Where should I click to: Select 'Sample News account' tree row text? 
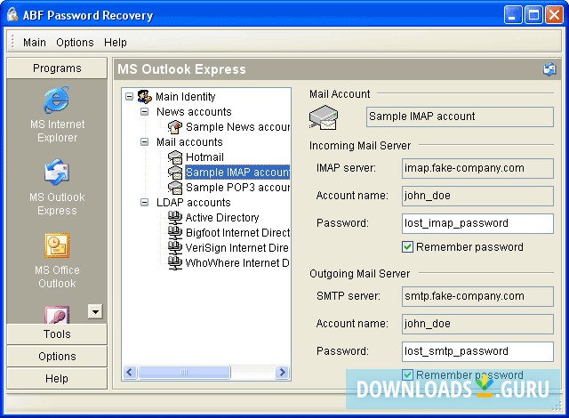click(237, 127)
